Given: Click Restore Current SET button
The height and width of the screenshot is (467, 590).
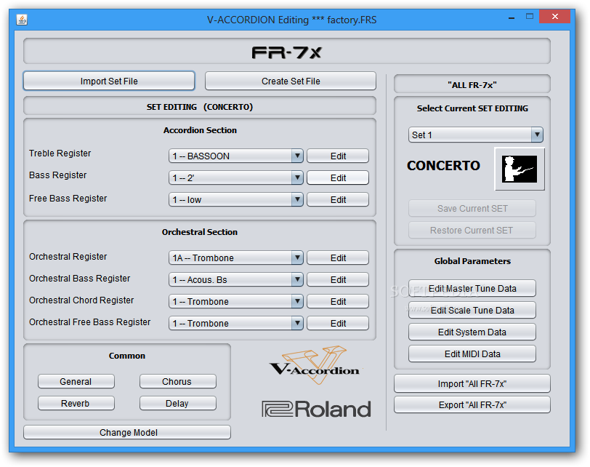Looking at the screenshot, I should (x=472, y=230).
